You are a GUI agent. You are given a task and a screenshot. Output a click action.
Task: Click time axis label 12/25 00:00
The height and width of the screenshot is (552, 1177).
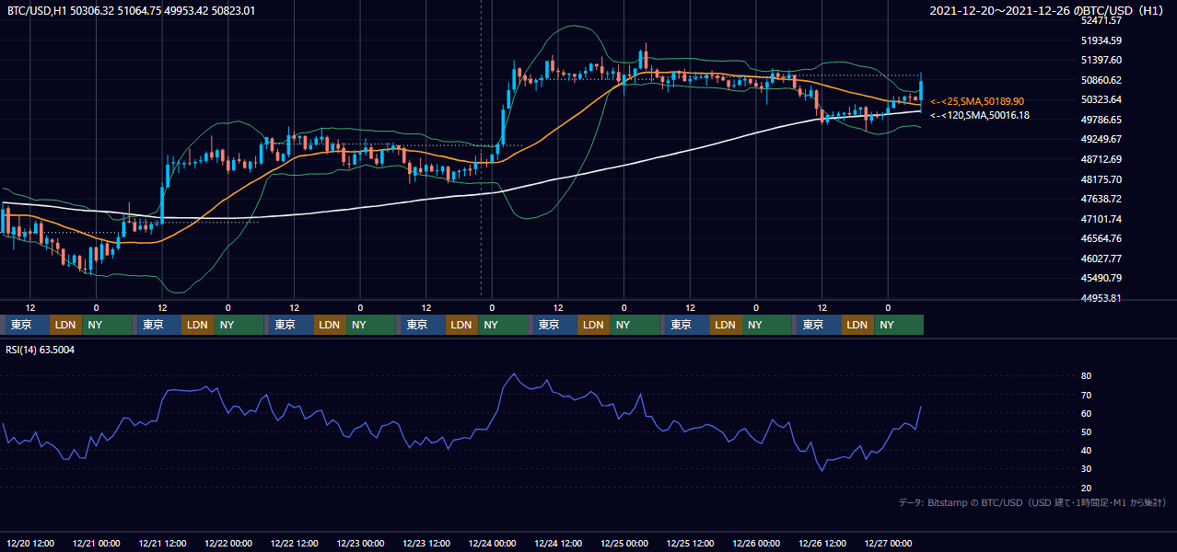625,544
